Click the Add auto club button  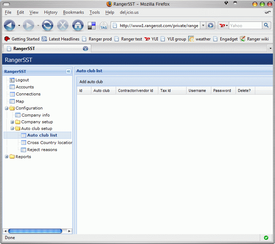[x=91, y=82]
